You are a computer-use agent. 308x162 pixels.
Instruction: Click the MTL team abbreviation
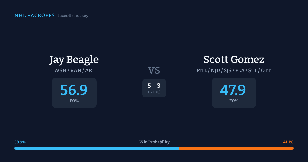point(202,70)
